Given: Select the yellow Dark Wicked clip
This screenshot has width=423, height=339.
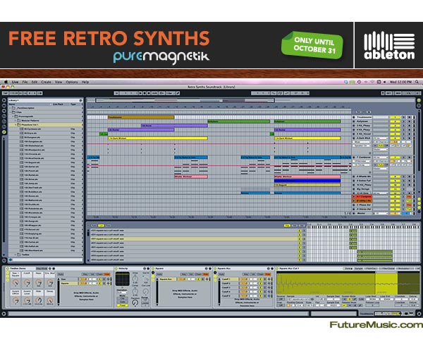Looking at the screenshot, I should pos(157,138).
